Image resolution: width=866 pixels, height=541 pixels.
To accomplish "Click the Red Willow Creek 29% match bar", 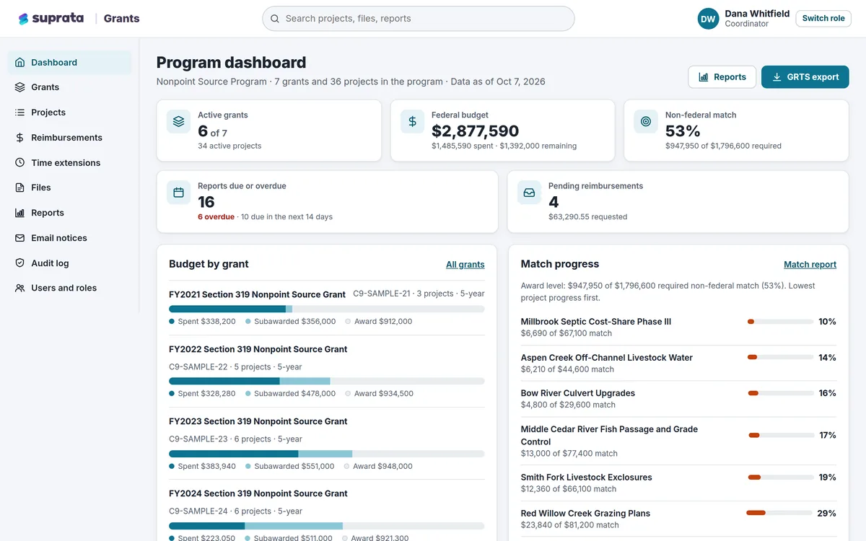I will (780, 513).
